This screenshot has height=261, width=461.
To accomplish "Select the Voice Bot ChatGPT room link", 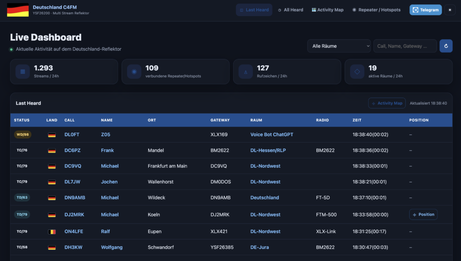I will pyautogui.click(x=271, y=134).
